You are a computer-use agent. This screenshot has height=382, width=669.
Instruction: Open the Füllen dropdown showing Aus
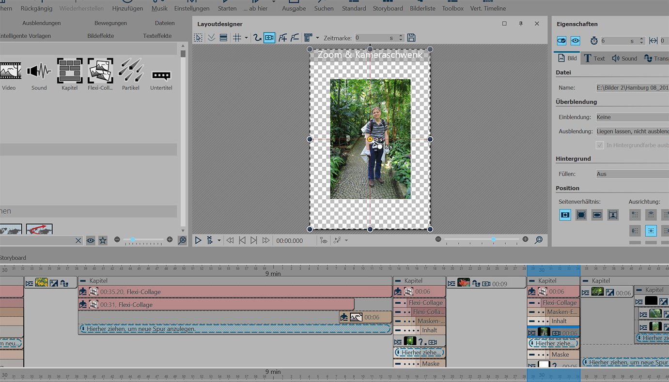click(x=632, y=174)
